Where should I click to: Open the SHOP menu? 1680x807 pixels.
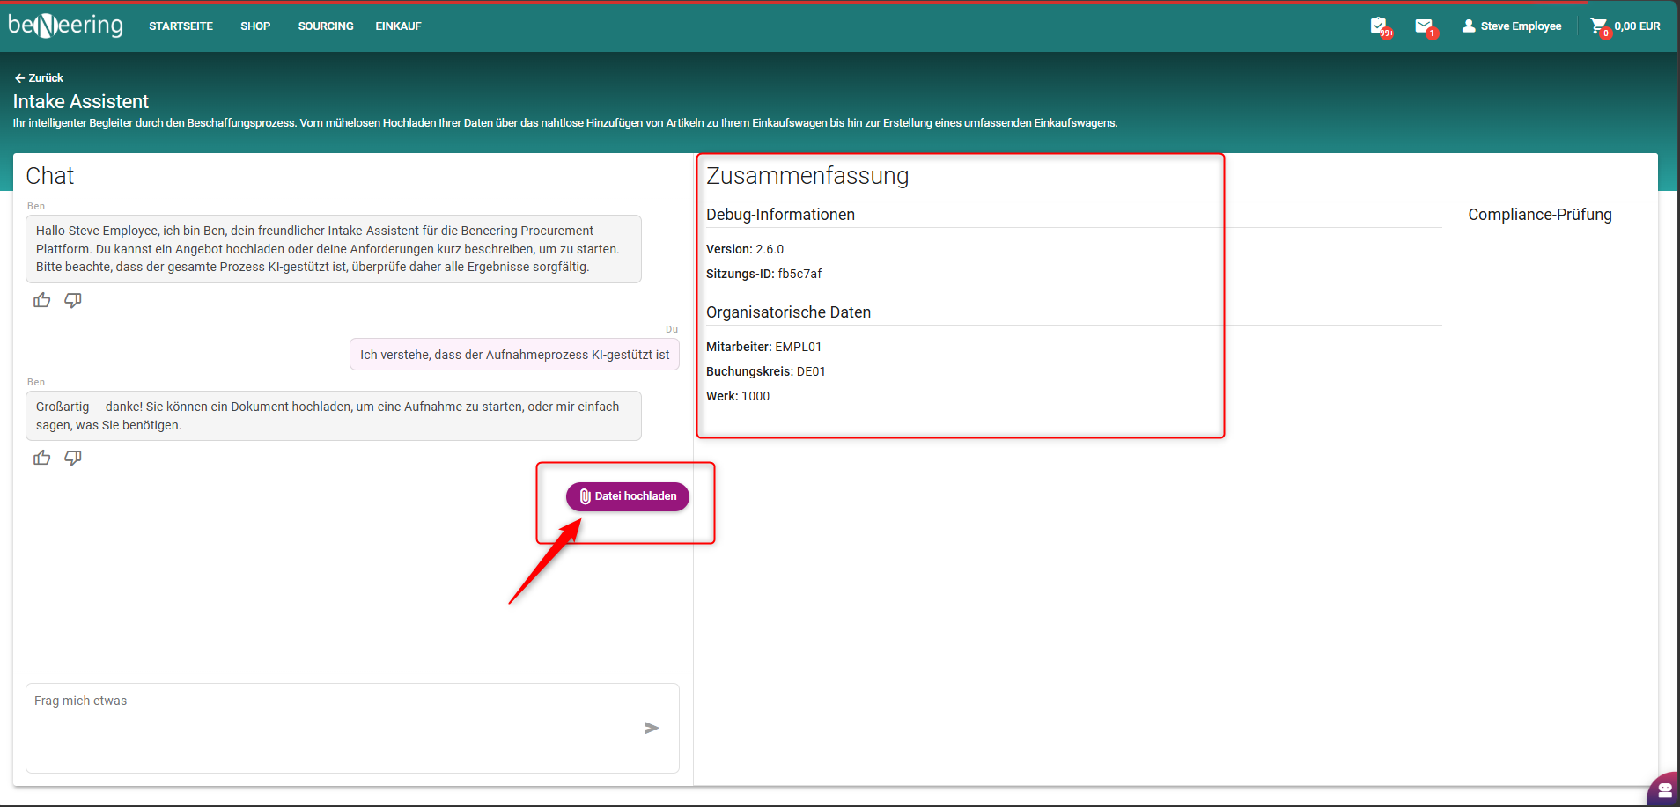click(x=255, y=26)
